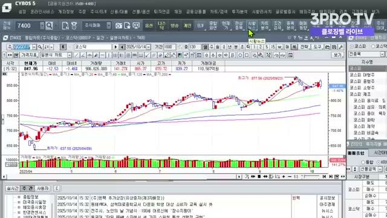The width and height of the screenshot is (387, 218).
Task: Click the right play arrow beside 코스닥 field
Action: tap(115, 47)
